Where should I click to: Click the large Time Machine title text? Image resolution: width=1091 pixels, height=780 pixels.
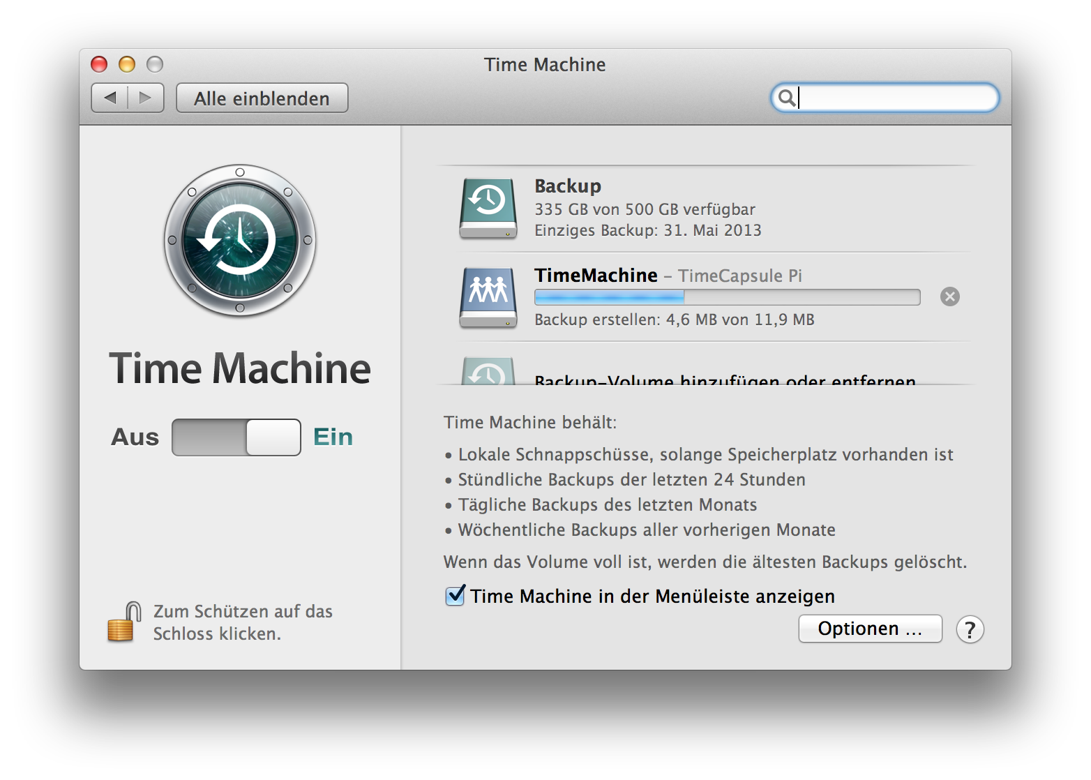click(x=240, y=368)
